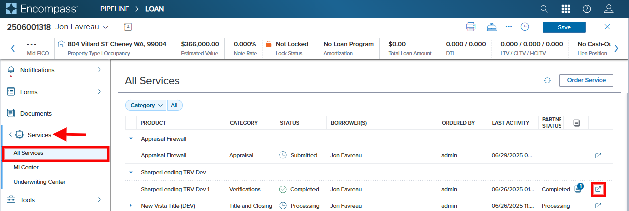Click the 0.000% Note Rate value
The height and width of the screenshot is (211, 629).
(245, 44)
